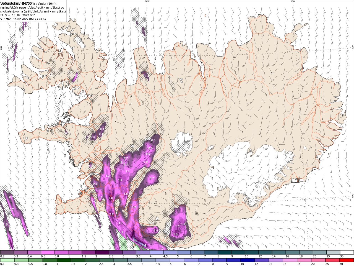Click the 20W longitude label
Viewport: 354px width, 266px height.
(x=147, y=1)
